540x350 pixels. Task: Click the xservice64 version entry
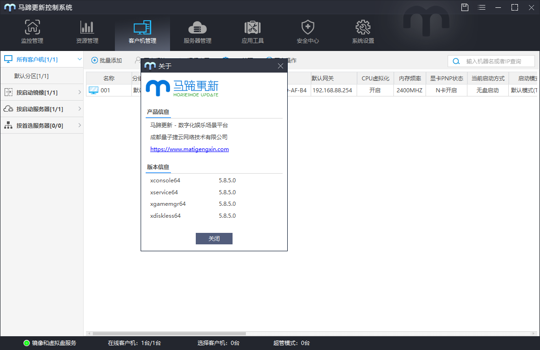point(164,192)
